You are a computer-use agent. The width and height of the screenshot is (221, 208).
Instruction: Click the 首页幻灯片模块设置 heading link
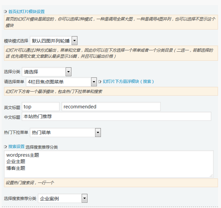pyautogui.click(x=26, y=12)
